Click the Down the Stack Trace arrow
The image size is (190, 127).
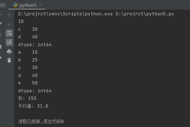9,24
